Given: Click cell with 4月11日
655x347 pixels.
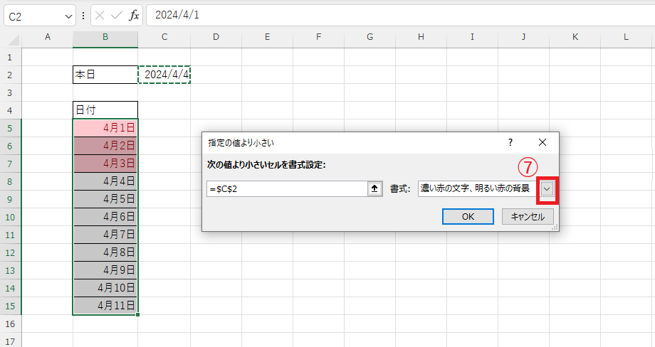Looking at the screenshot, I should click(105, 306).
